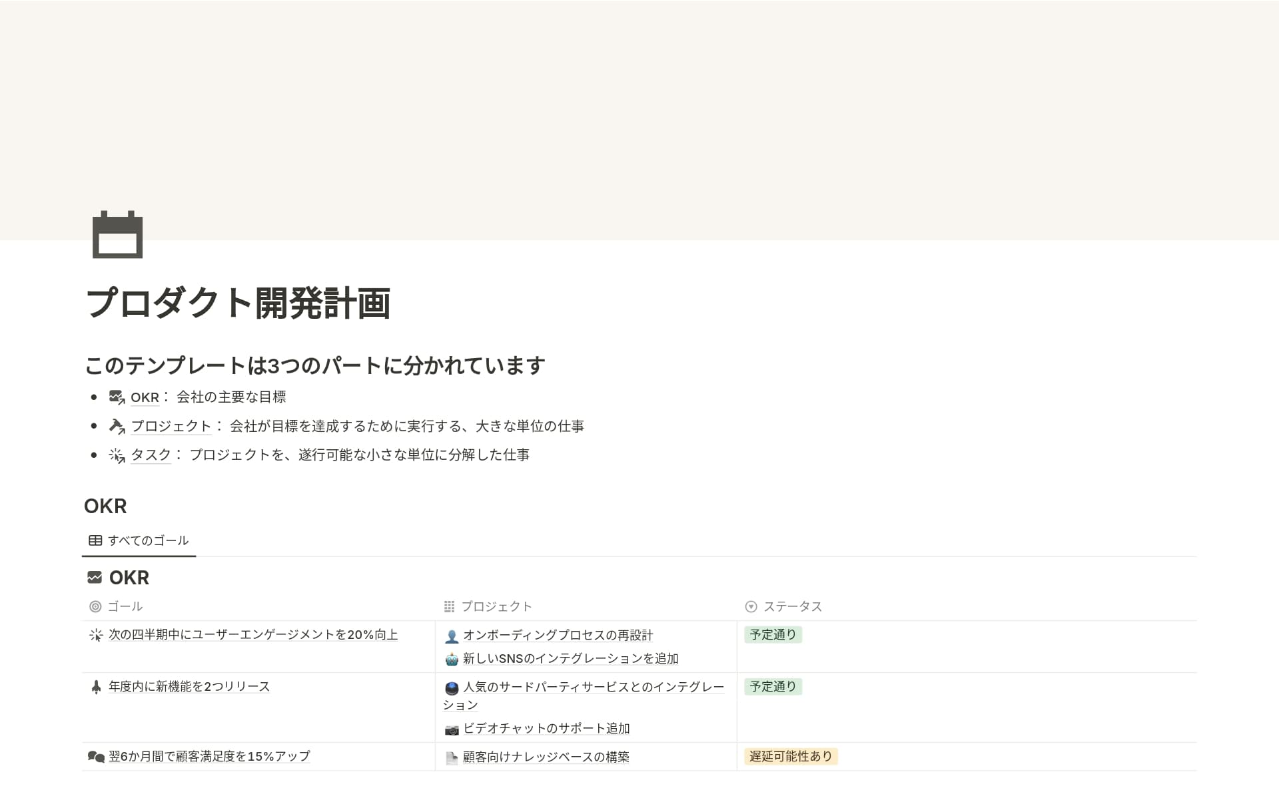
Task: Click the sparkle icon next to タスク link
Action: coord(117,455)
